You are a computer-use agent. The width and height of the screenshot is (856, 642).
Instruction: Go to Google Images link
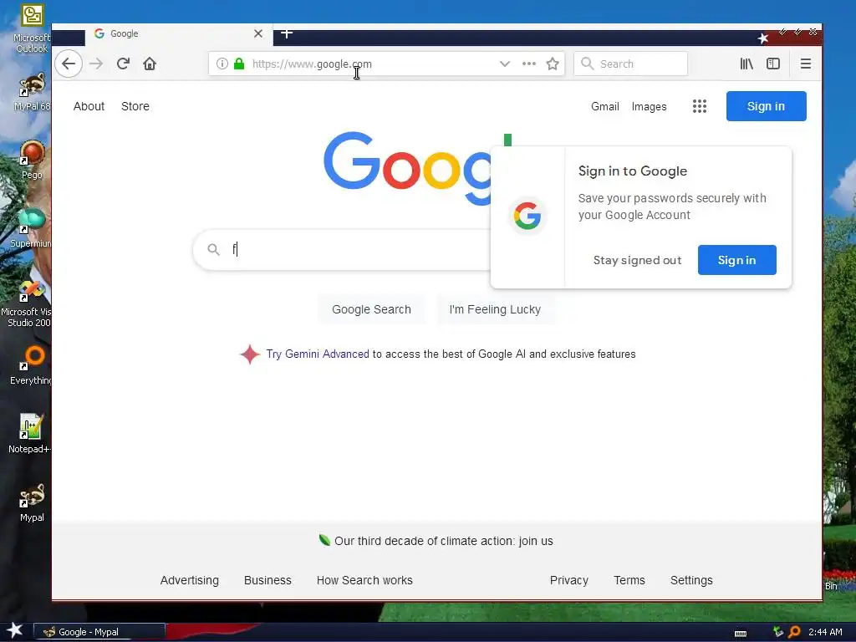pyautogui.click(x=649, y=106)
